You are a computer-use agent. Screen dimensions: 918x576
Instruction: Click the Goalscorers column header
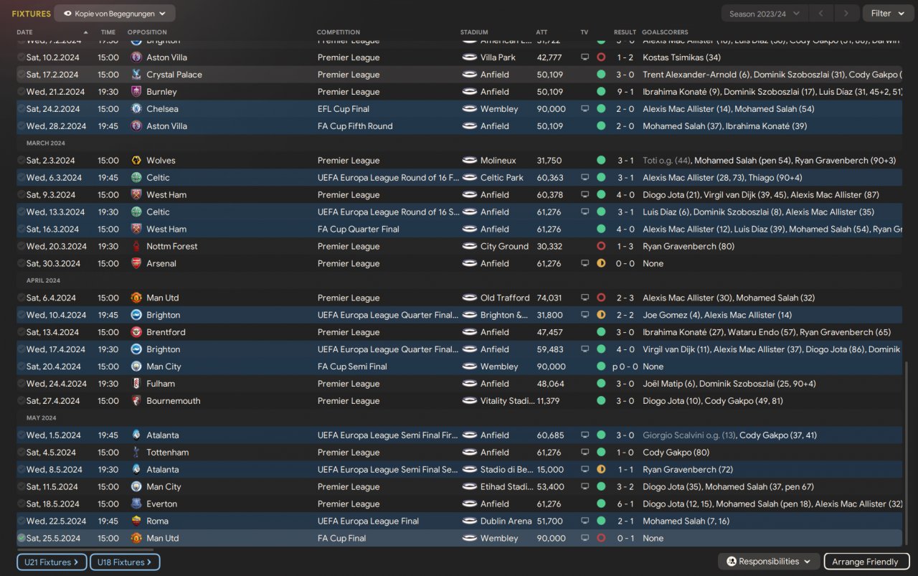point(665,32)
